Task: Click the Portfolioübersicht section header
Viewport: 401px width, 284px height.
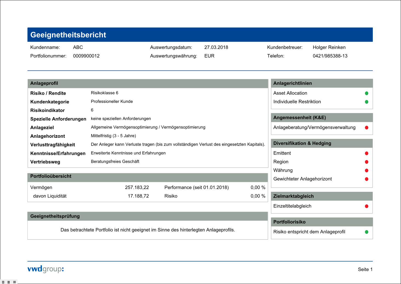Action: point(148,176)
